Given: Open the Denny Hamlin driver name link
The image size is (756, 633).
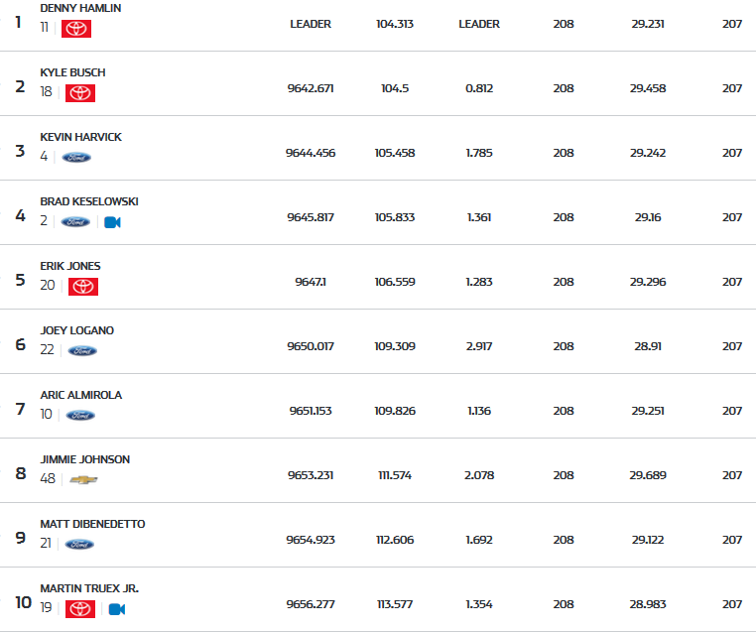Looking at the screenshot, I should click(x=80, y=8).
